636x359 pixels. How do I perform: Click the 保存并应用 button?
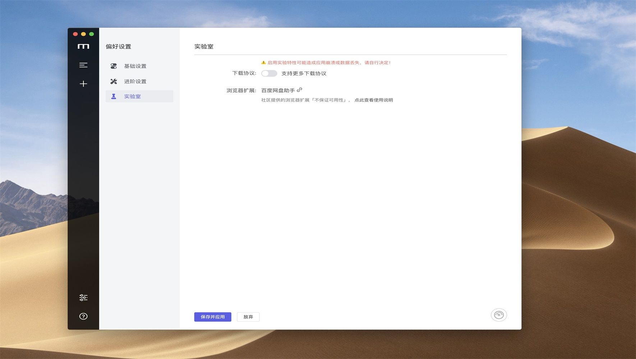[213, 317]
